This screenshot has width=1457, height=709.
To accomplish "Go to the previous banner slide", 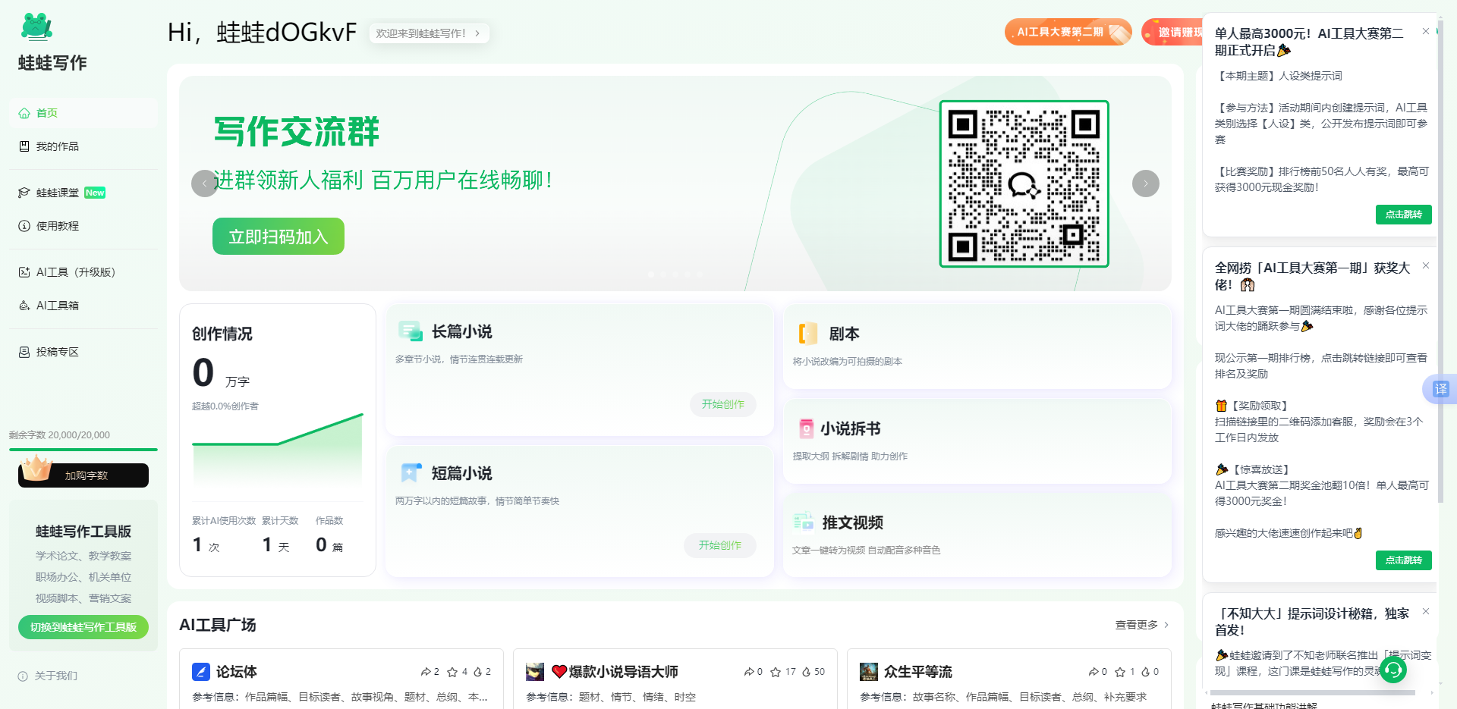I will (x=204, y=184).
